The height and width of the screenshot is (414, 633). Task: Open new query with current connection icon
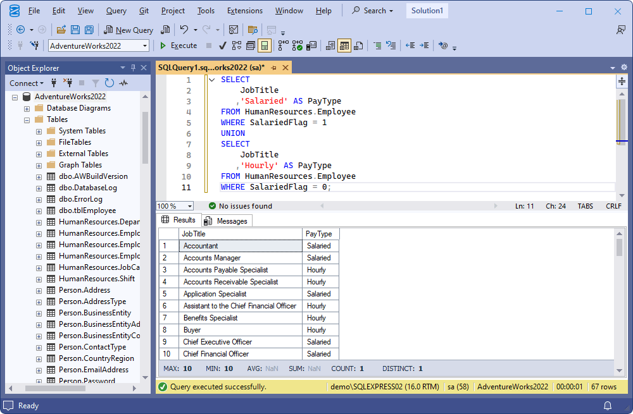[165, 30]
